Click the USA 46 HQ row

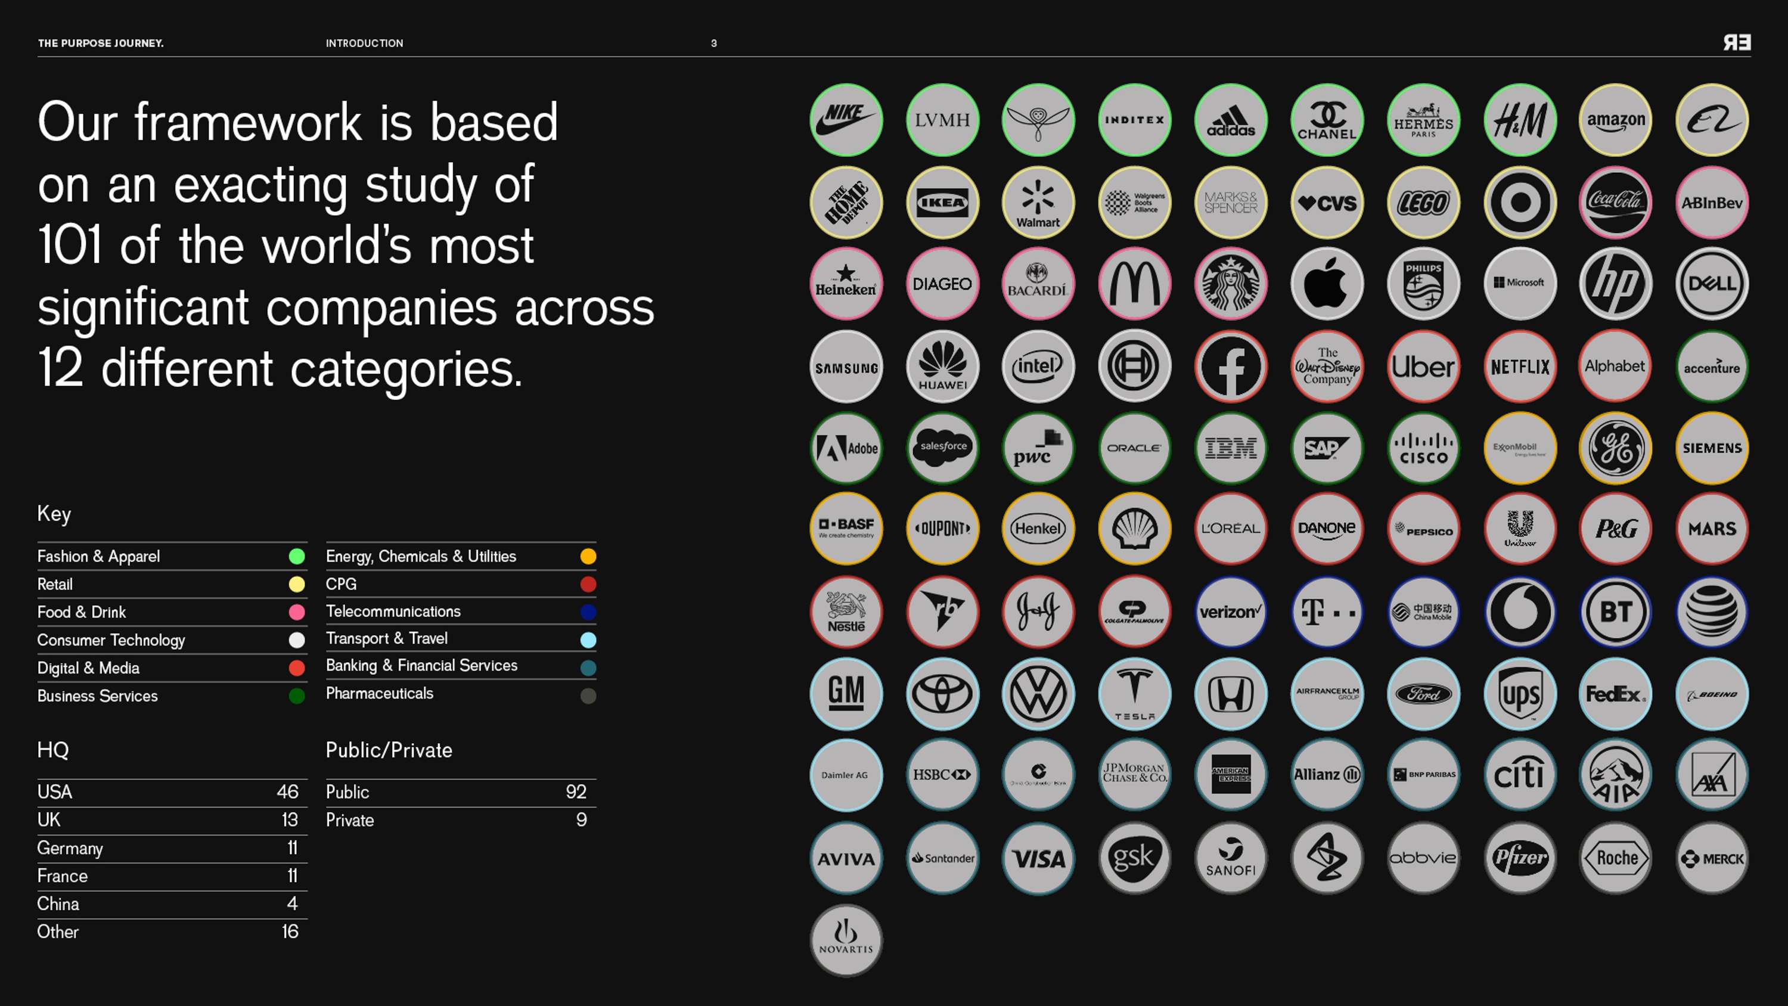tap(172, 792)
